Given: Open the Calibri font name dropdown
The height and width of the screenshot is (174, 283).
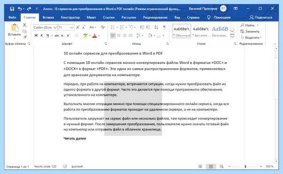Looking at the screenshot, I should (x=55, y=27).
